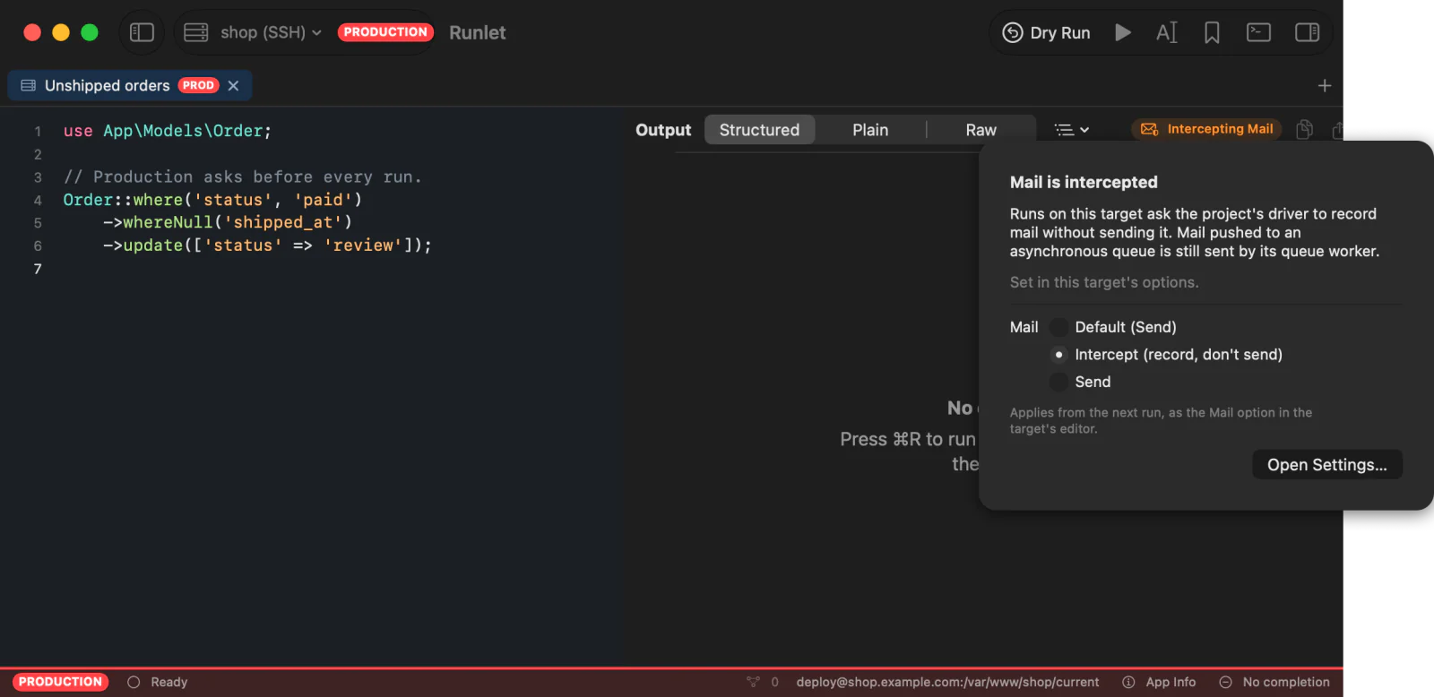Open the bookmark icon in toolbar

(1212, 32)
